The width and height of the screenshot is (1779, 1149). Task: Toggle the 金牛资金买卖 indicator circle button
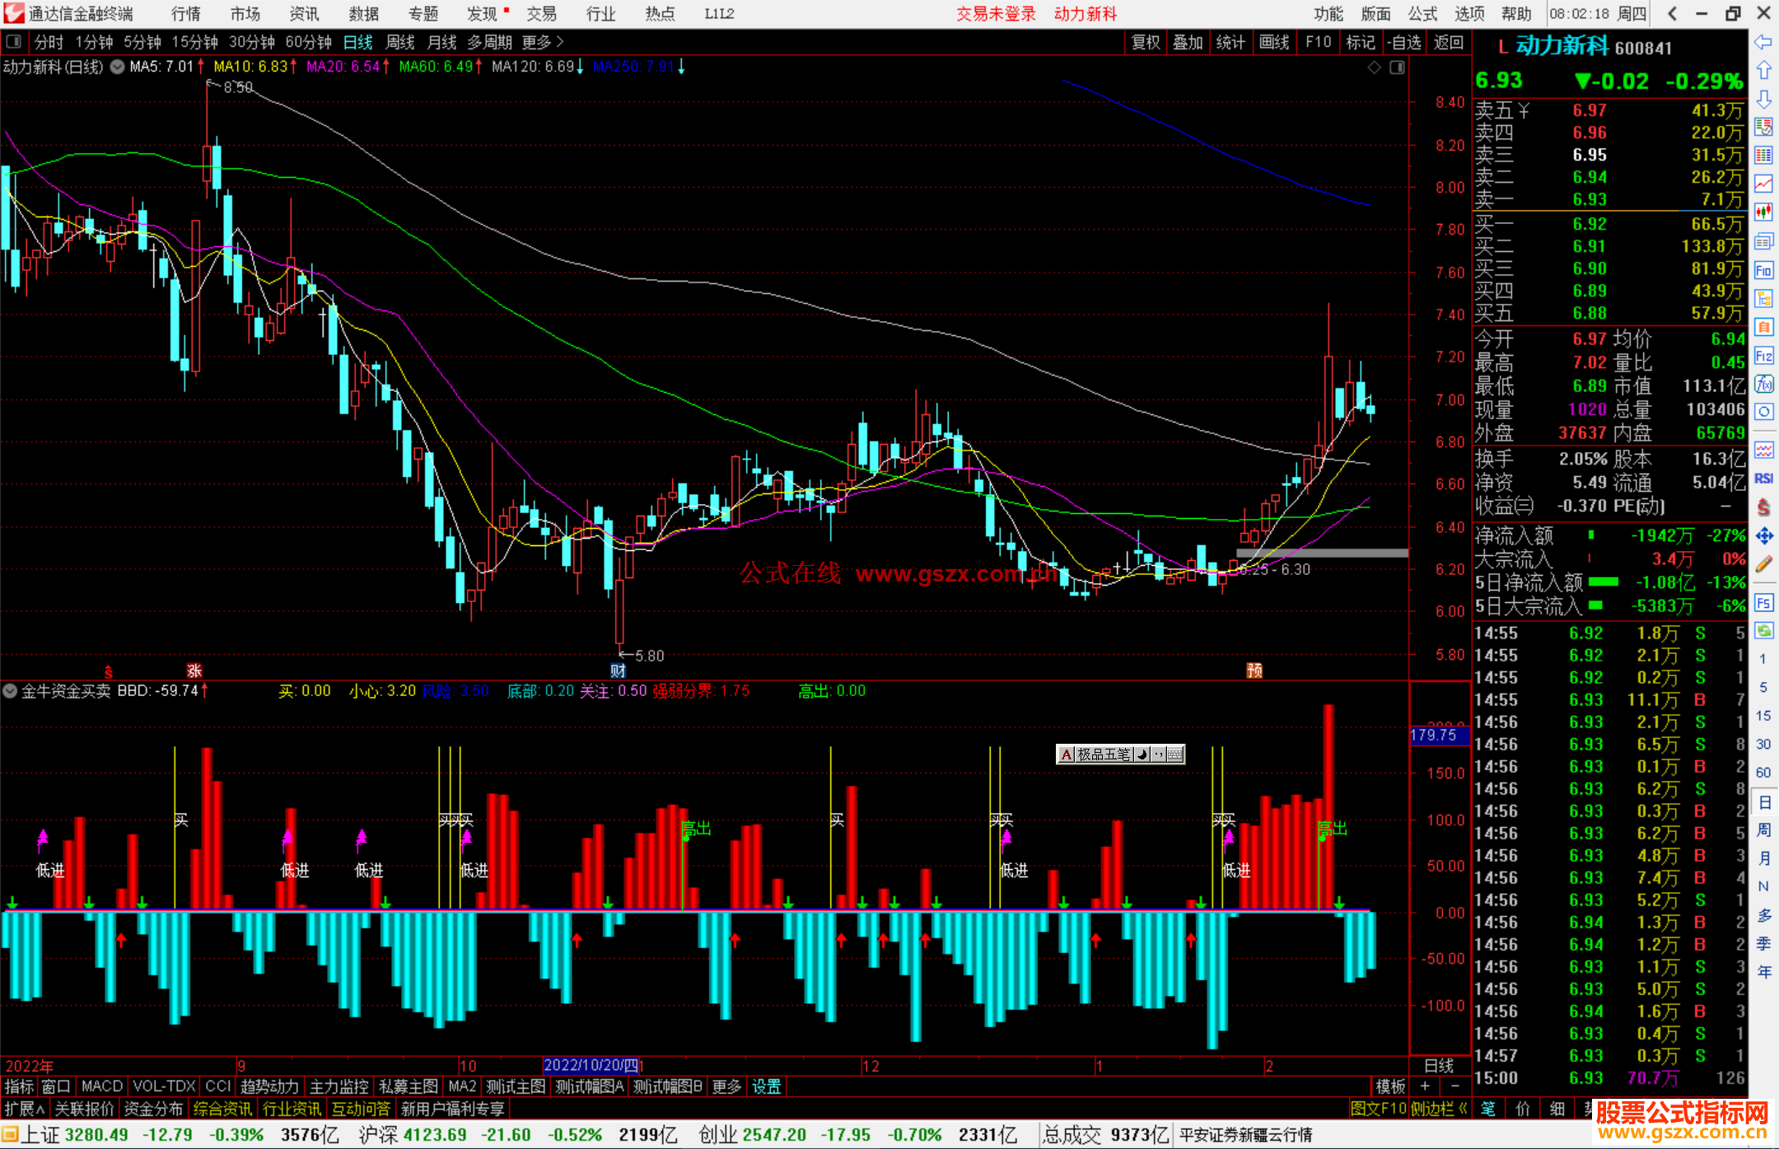10,691
